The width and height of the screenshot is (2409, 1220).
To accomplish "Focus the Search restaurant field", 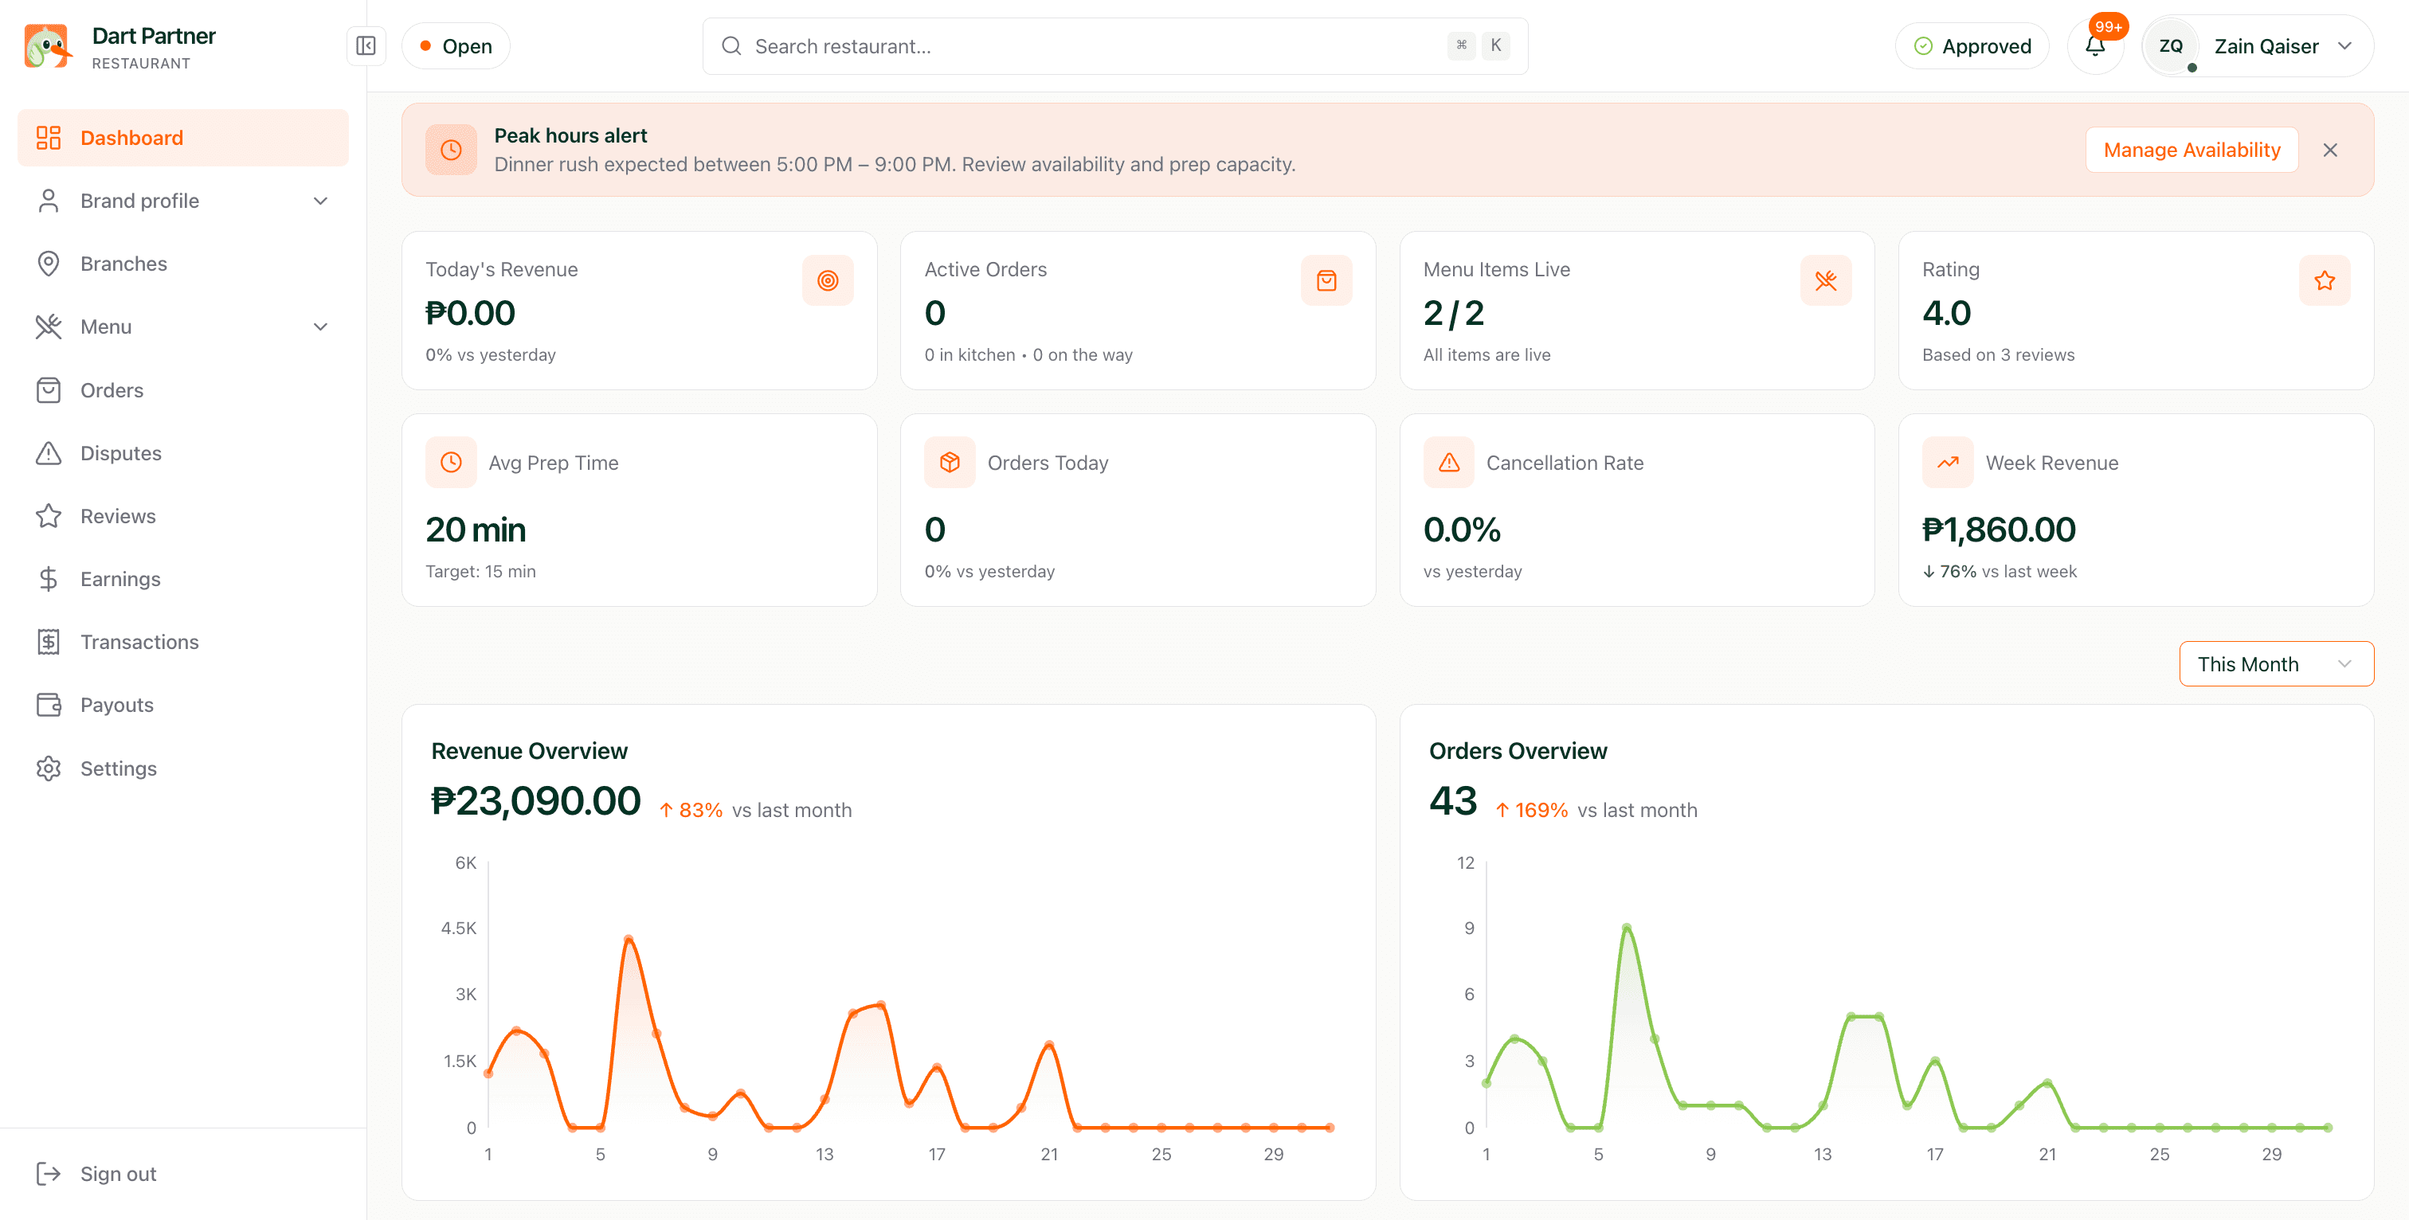I will 1114,46.
